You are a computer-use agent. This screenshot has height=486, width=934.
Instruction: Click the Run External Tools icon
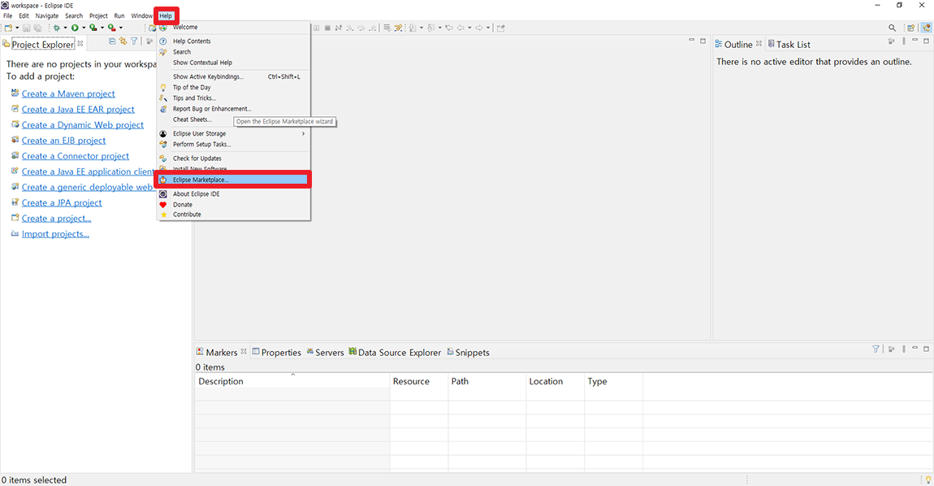(x=112, y=28)
